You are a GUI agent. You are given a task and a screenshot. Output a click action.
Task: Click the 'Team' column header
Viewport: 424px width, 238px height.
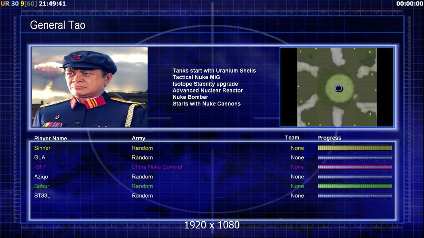(292, 138)
